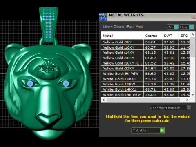The image size is (196, 147).
Task: Click the SPG column header
Action: point(184,36)
